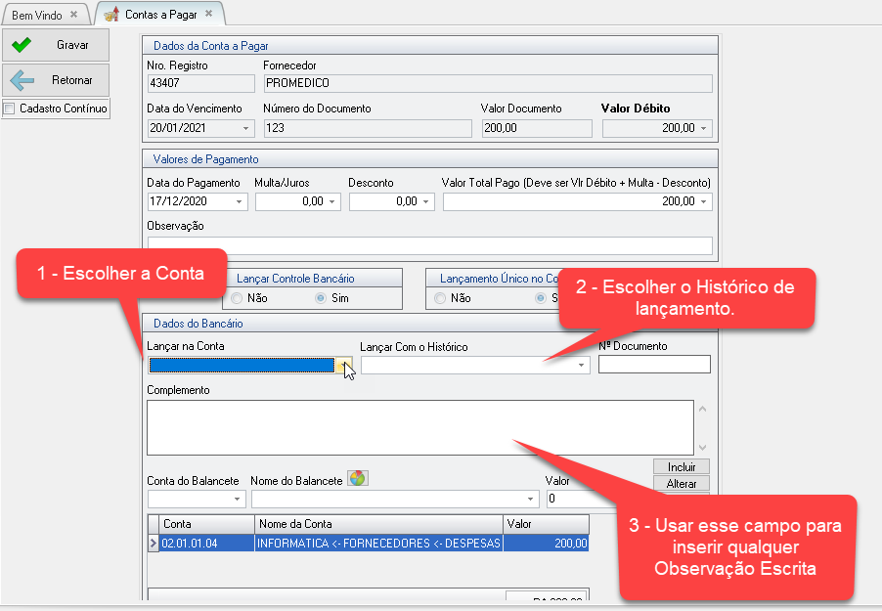The image size is (882, 611).
Task: Click the green checkmark Gravar icon
Action: point(22,45)
